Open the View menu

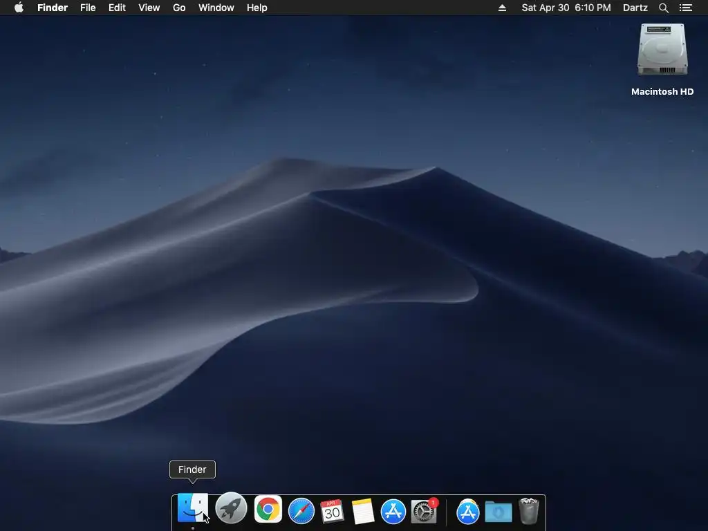click(x=149, y=8)
